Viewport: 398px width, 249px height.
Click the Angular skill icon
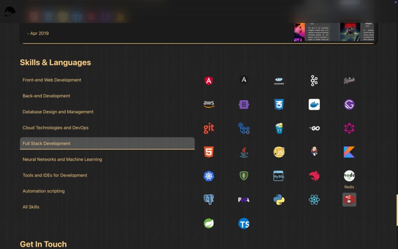tap(209, 81)
